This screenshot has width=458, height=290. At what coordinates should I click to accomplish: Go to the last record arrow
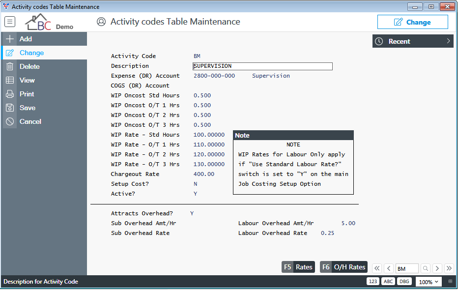(449, 268)
